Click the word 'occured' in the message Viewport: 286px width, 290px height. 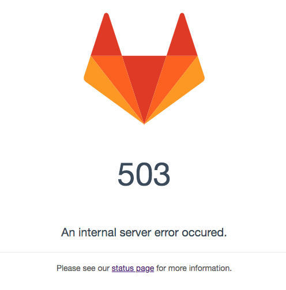[203, 232]
